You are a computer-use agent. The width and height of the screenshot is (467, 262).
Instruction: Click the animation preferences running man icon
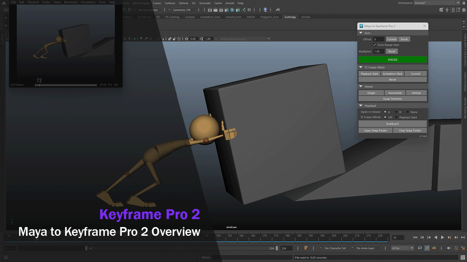pyautogui.click(x=463, y=248)
